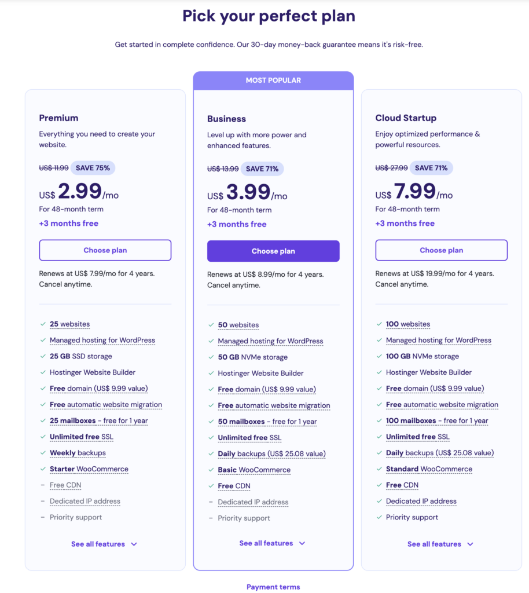Expand See all features under Cloud Startup
The width and height of the screenshot is (529, 593).
point(441,544)
